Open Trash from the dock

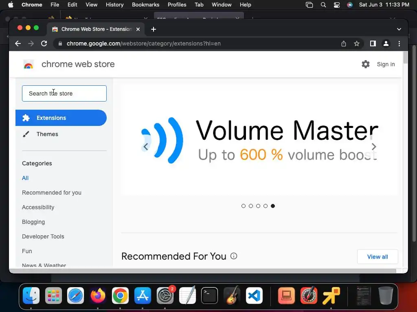tap(386, 296)
